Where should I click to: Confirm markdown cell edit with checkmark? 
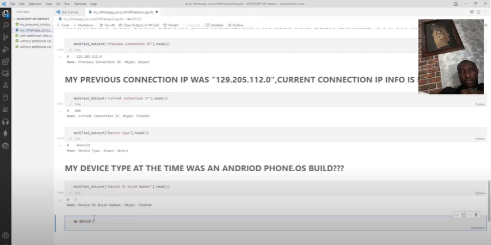(456, 215)
